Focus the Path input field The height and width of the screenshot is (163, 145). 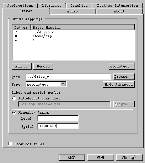(68, 77)
